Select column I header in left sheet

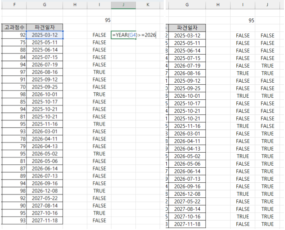[99, 5]
